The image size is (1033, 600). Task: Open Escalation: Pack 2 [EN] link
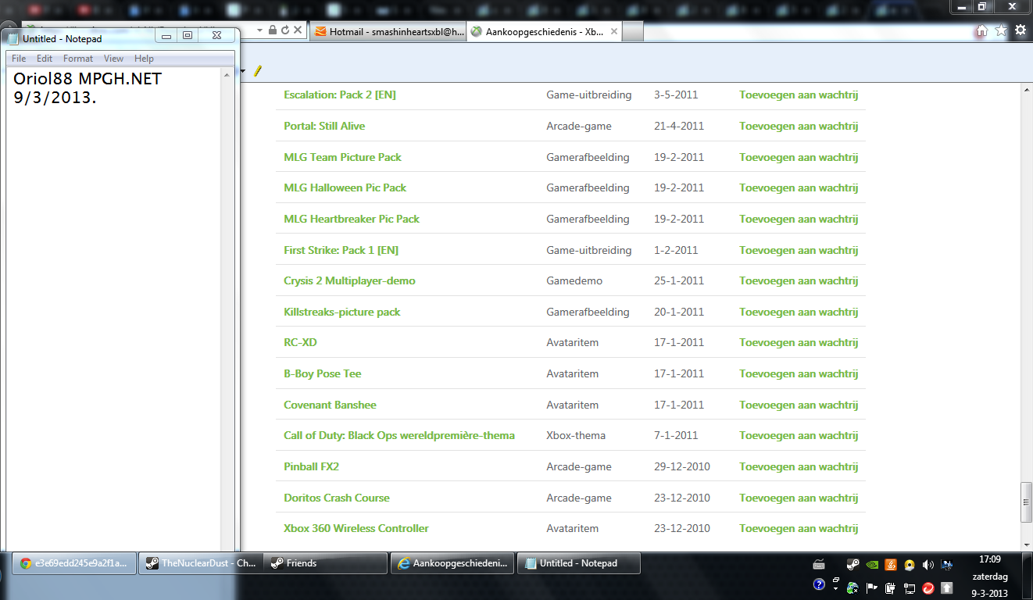click(x=340, y=95)
